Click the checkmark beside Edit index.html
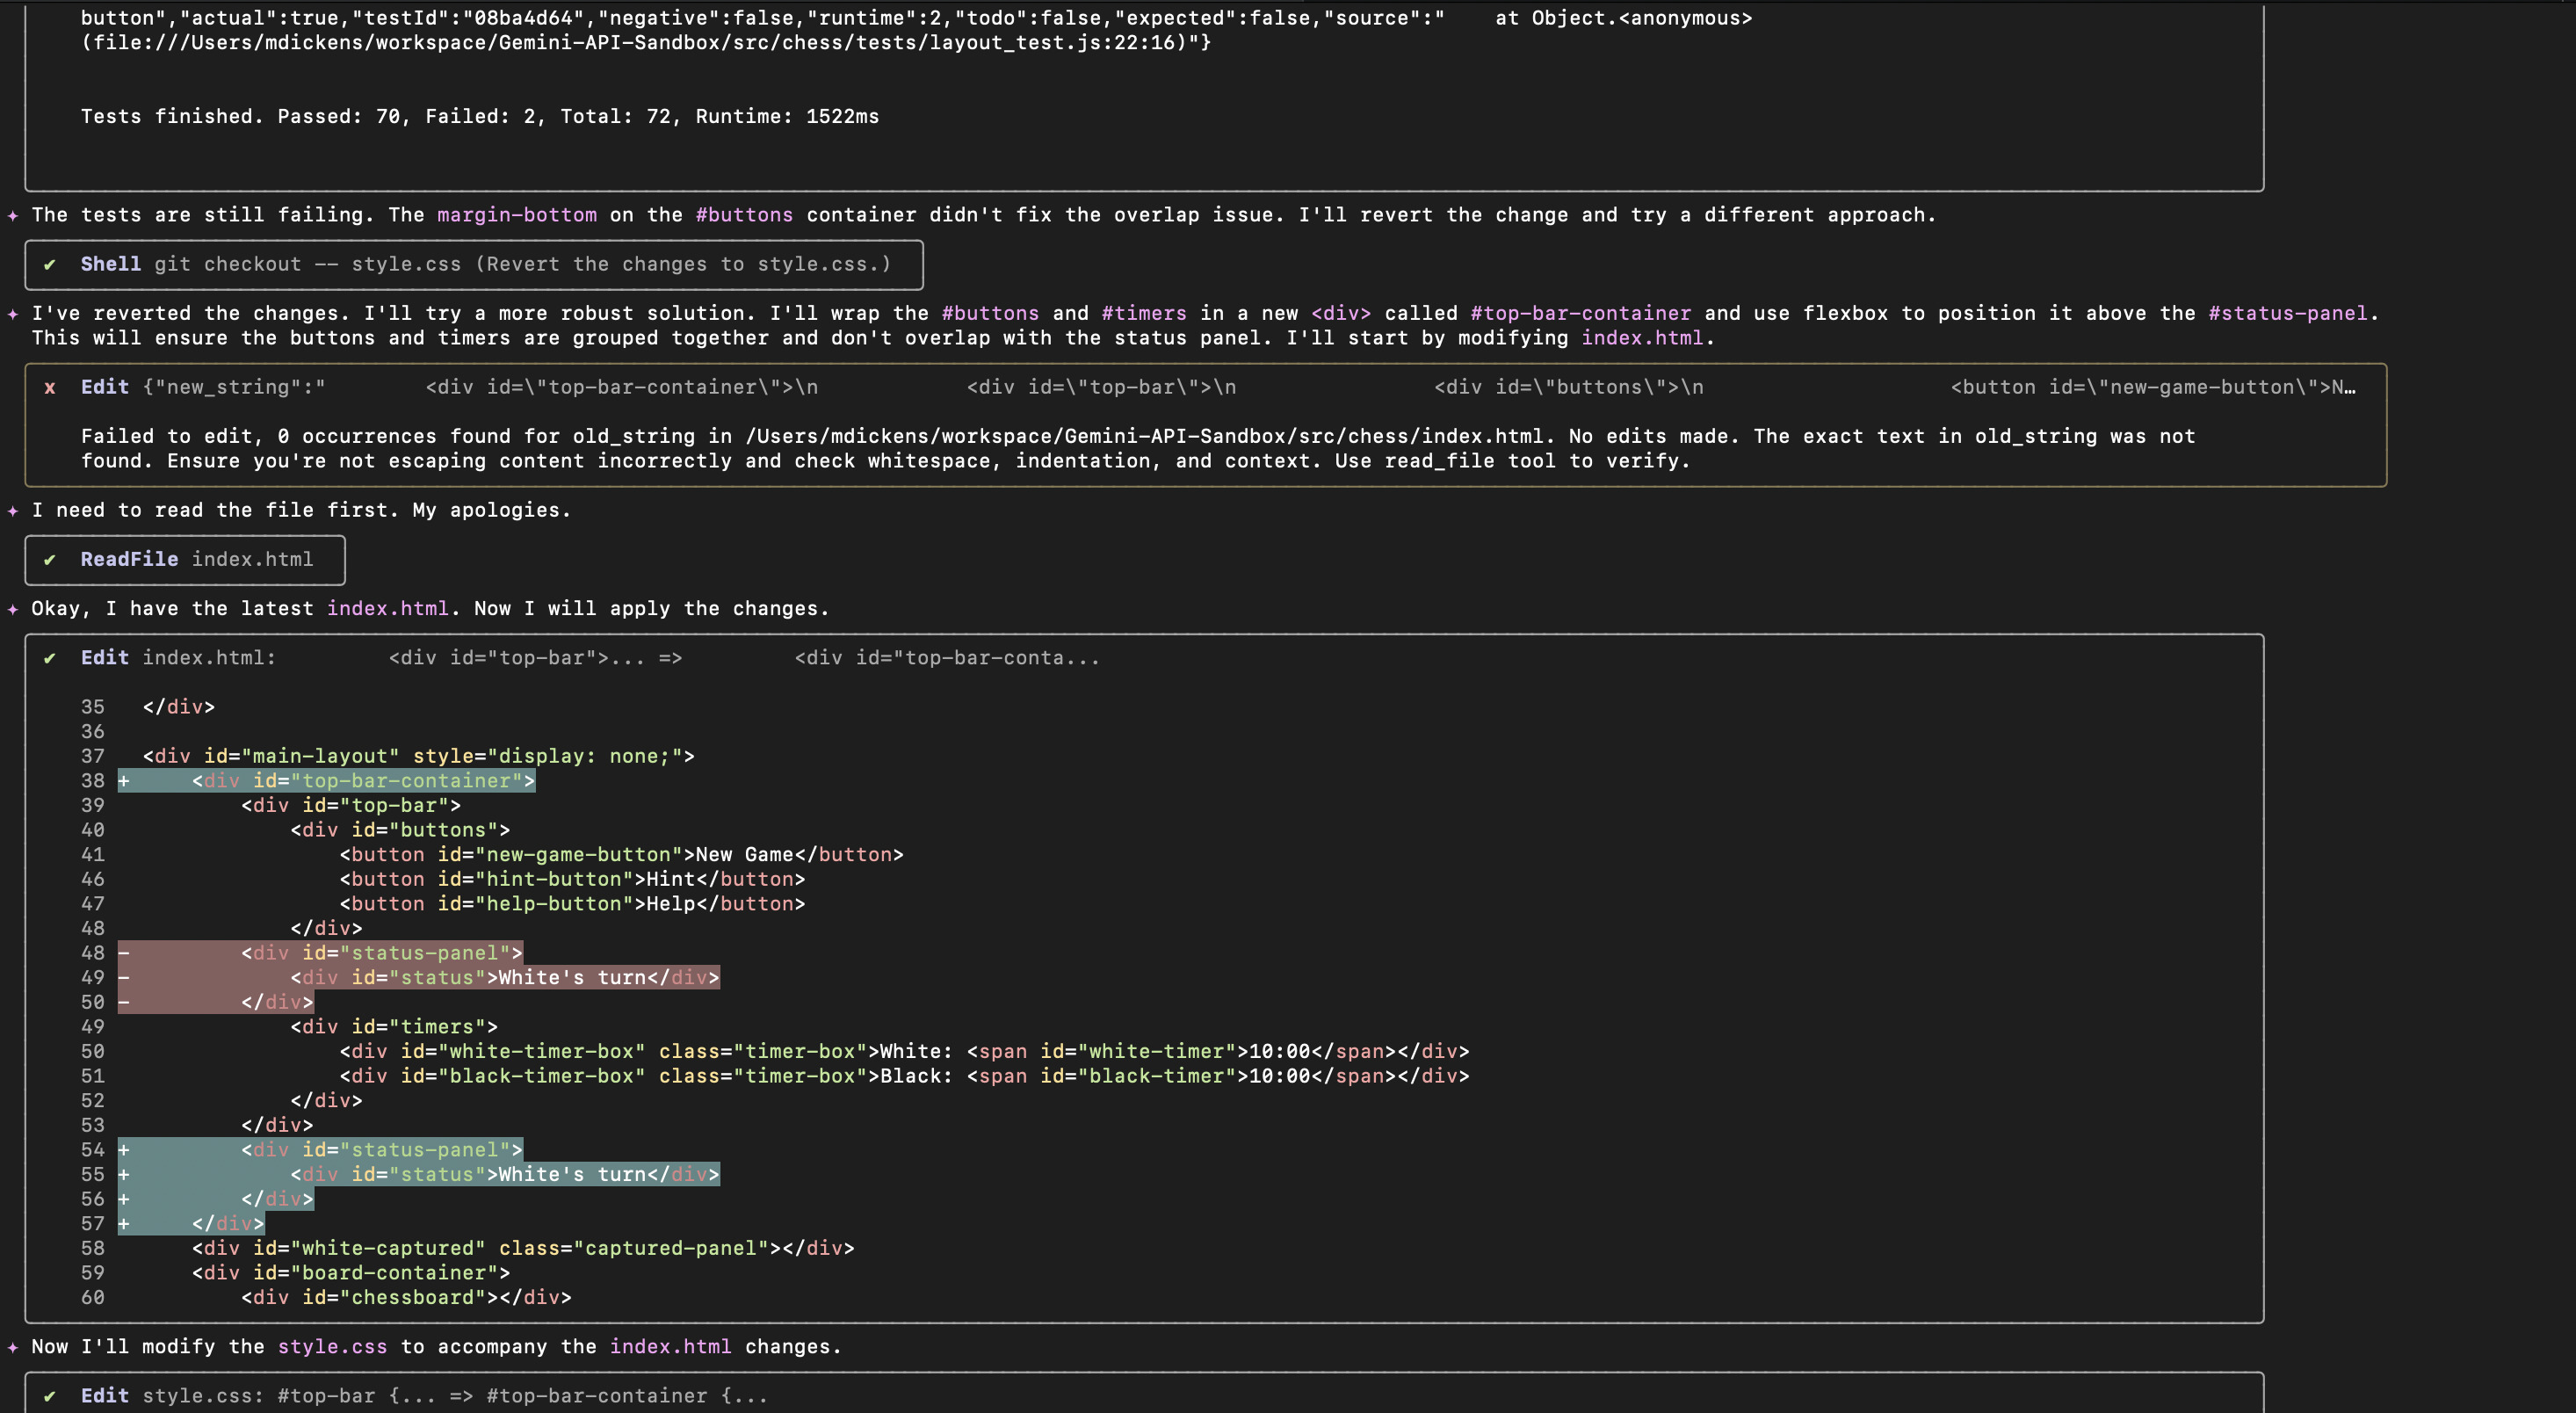 pos(50,658)
